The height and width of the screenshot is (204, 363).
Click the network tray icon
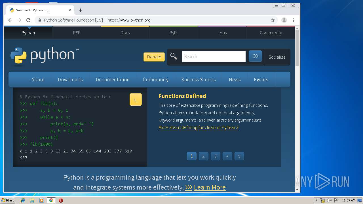click(x=322, y=200)
